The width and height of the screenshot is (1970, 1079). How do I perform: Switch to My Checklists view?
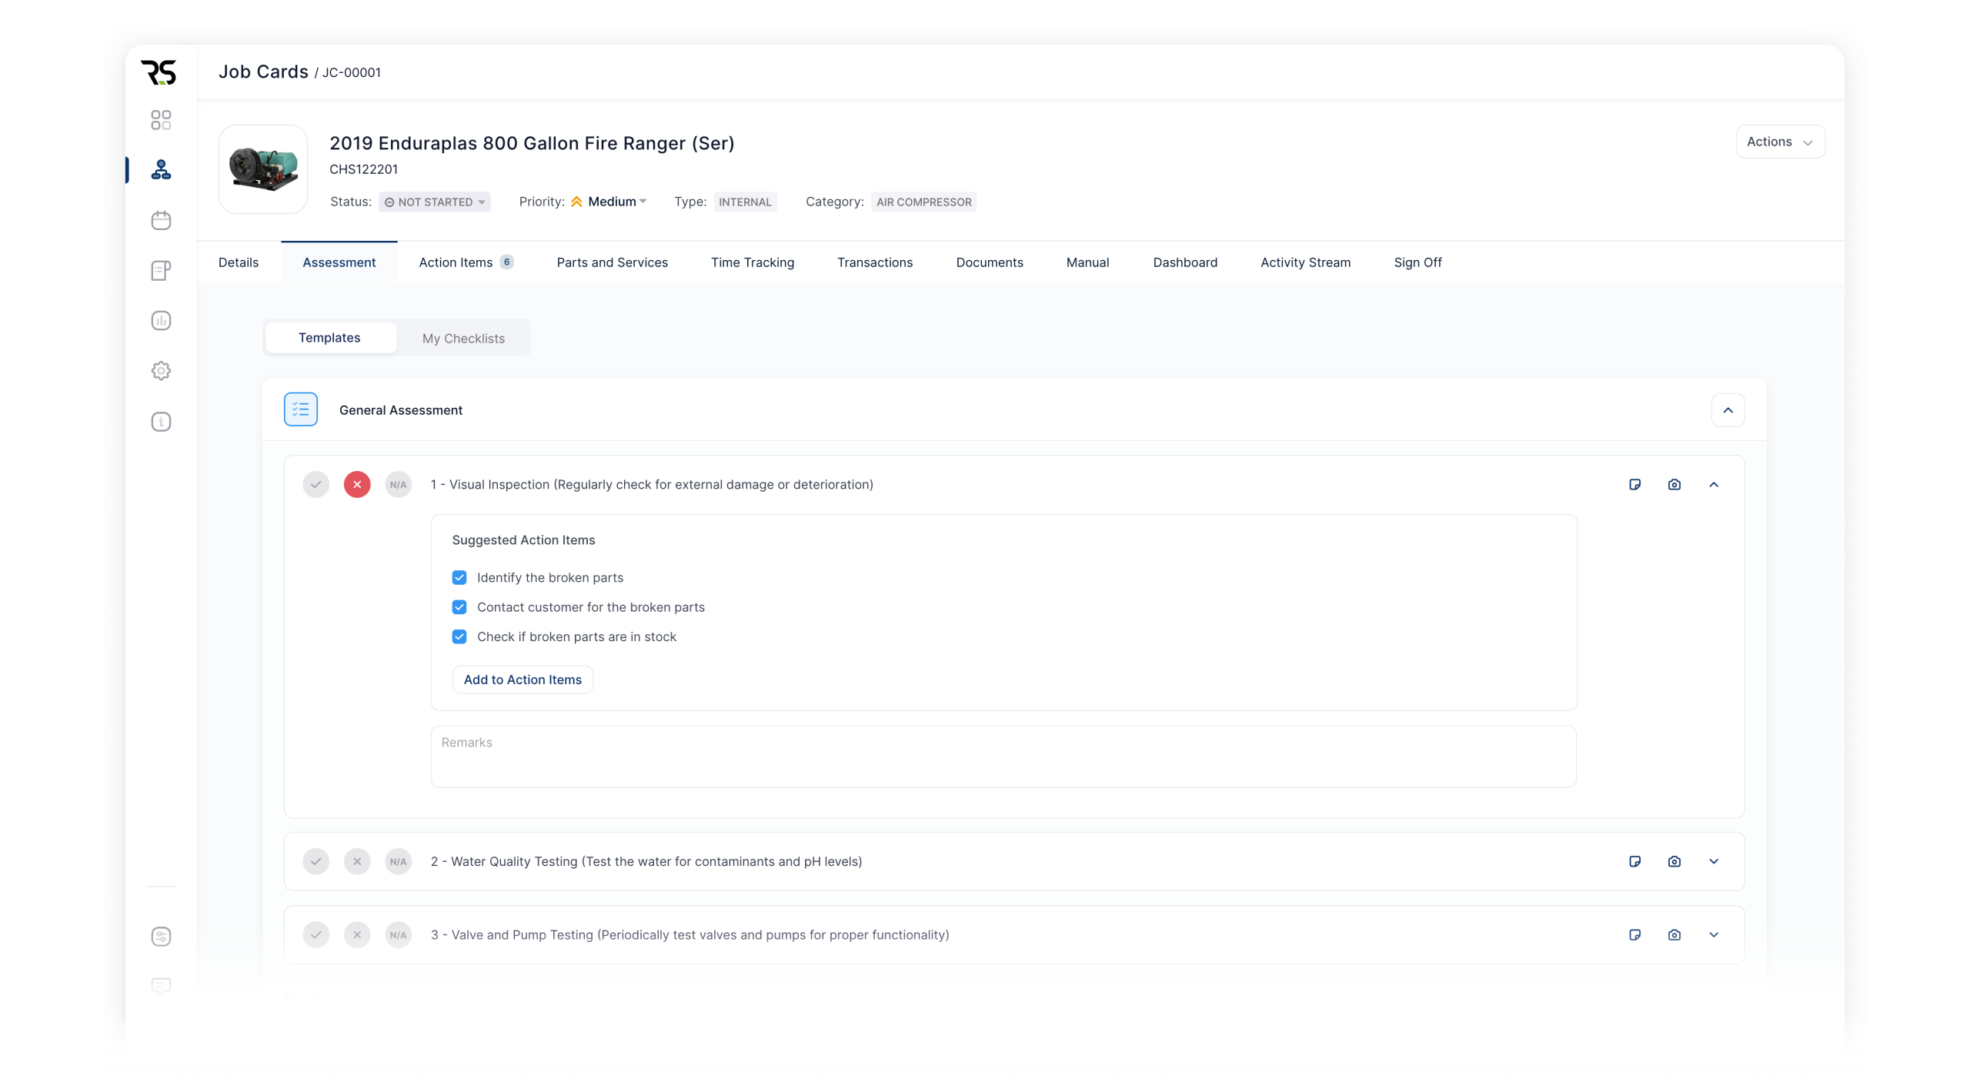(463, 339)
